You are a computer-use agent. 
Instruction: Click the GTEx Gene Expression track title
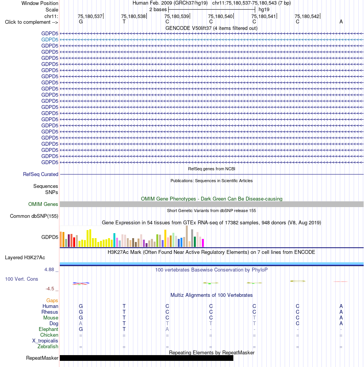pyautogui.click(x=212, y=222)
